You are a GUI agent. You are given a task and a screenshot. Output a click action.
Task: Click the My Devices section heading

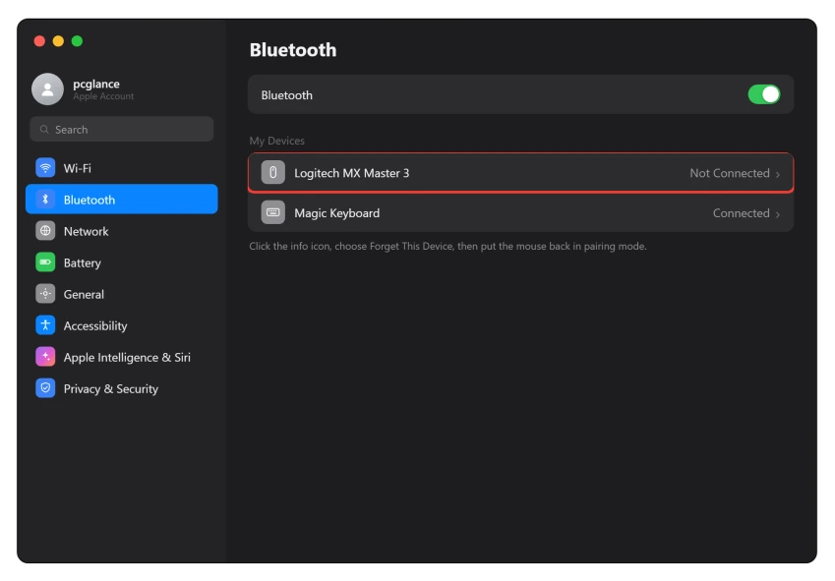pyautogui.click(x=277, y=141)
